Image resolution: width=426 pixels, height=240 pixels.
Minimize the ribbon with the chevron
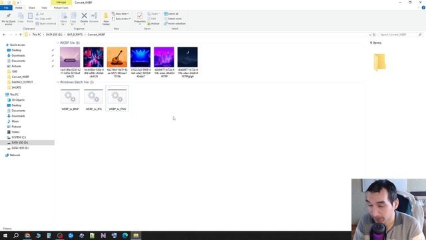pyautogui.click(x=419, y=7)
